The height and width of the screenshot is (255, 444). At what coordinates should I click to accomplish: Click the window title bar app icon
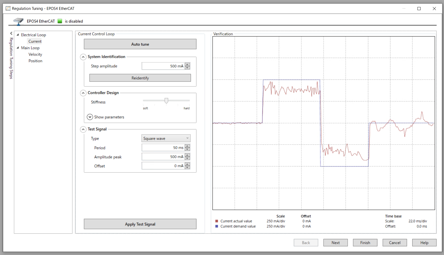coord(8,9)
